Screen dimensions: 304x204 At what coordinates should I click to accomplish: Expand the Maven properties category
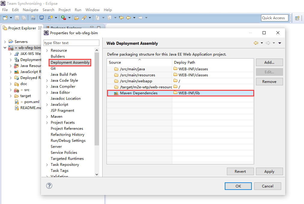click(47, 117)
